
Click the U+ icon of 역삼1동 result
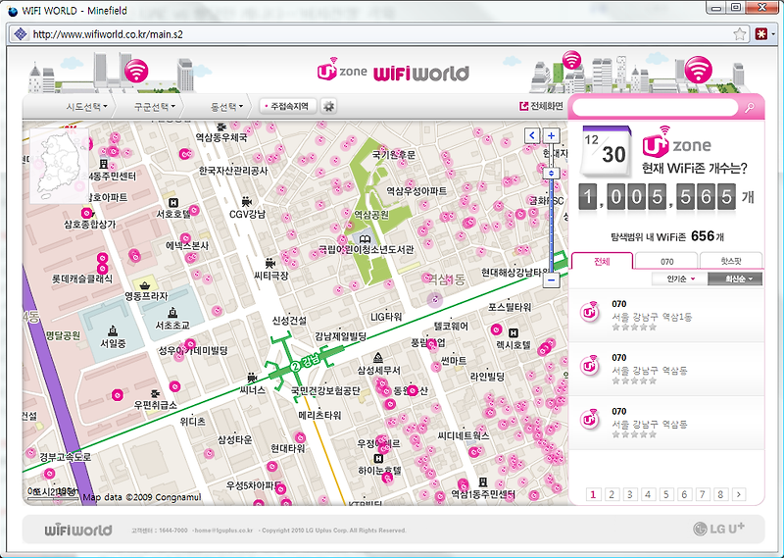590,312
